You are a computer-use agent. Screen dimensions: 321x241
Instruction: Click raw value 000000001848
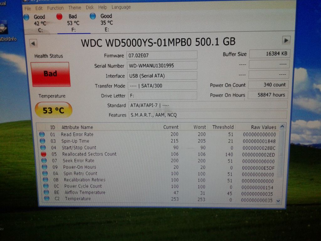tap(259, 142)
